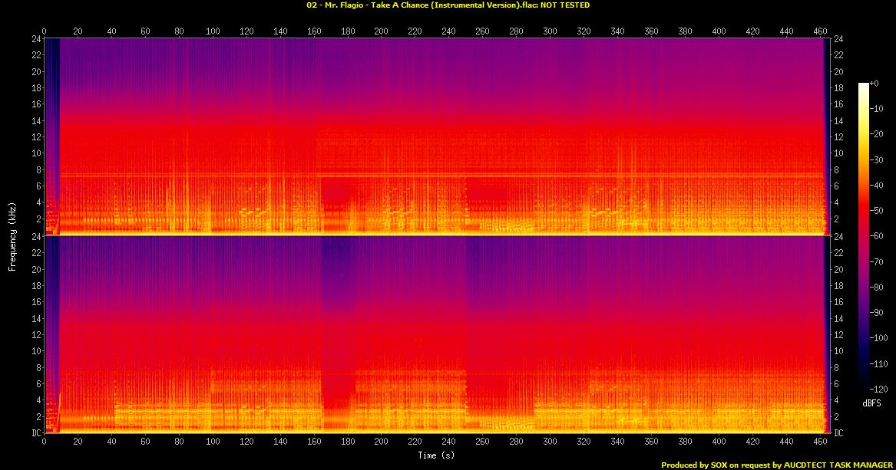
Task: Click '460' tick on bottom time axis
Action: (x=821, y=441)
